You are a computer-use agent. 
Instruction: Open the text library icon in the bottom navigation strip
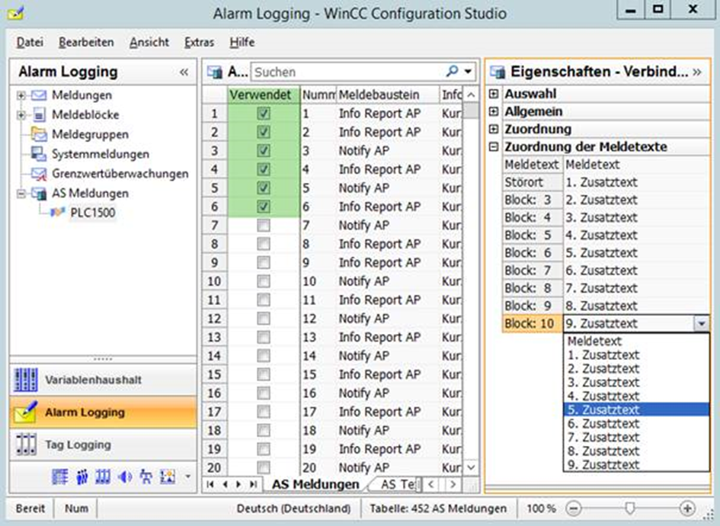pyautogui.click(x=59, y=476)
